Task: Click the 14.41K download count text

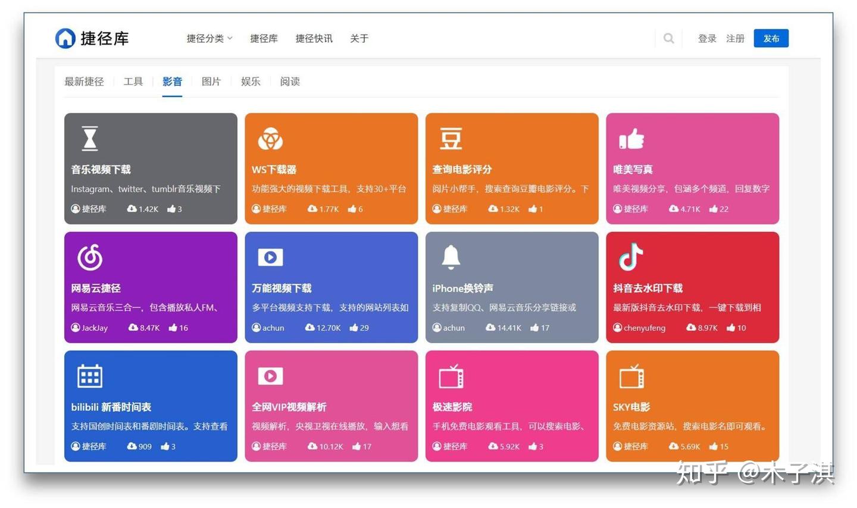Action: [x=509, y=328]
